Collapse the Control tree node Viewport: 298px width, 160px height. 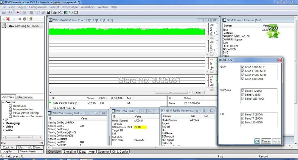pyautogui.click(x=3, y=102)
